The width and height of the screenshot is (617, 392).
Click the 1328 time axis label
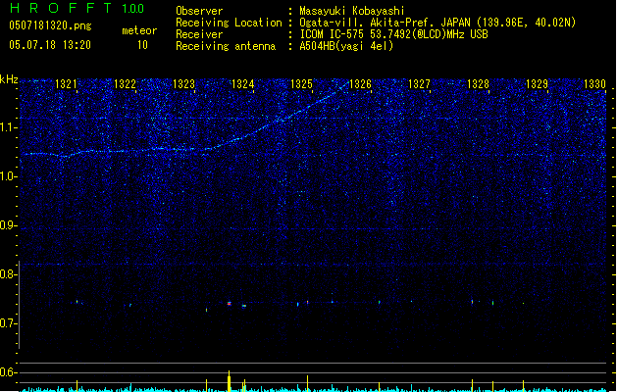pos(478,84)
